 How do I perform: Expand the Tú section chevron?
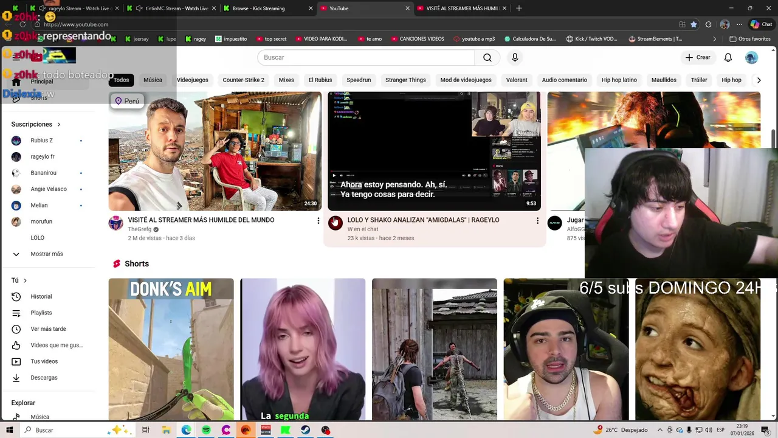pos(25,280)
